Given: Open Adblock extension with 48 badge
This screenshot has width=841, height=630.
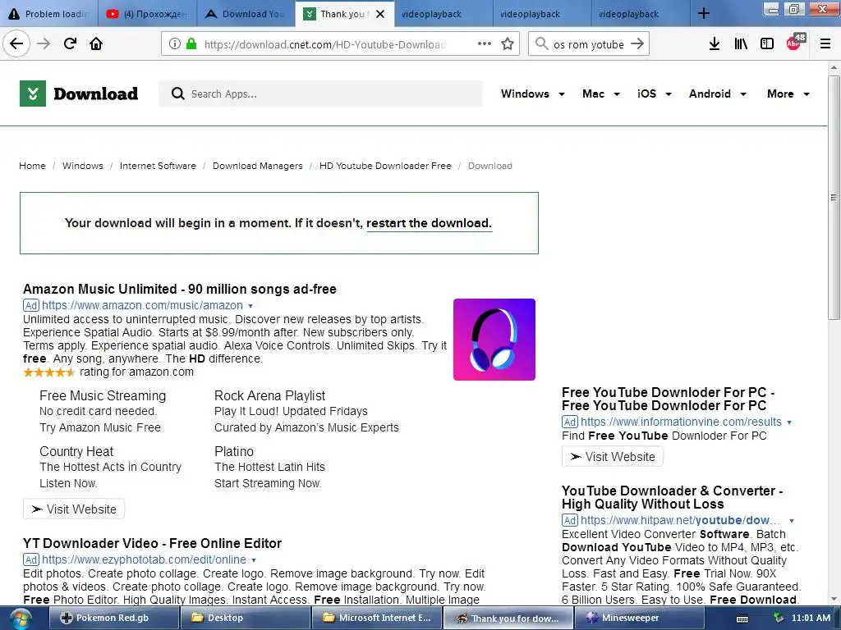Looking at the screenshot, I should (x=795, y=43).
